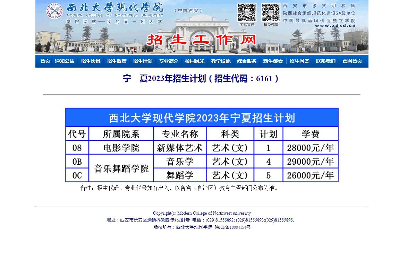The height and width of the screenshot is (260, 399).
Task: Open 专业简介 navigation item
Action: (x=169, y=61)
